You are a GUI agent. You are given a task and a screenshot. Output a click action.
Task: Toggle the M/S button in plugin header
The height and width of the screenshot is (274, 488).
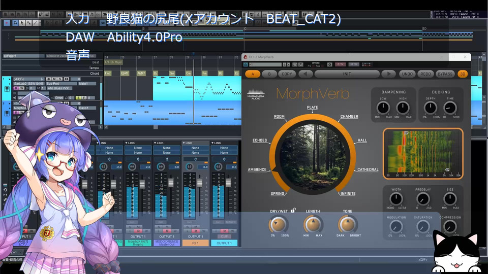(x=354, y=64)
